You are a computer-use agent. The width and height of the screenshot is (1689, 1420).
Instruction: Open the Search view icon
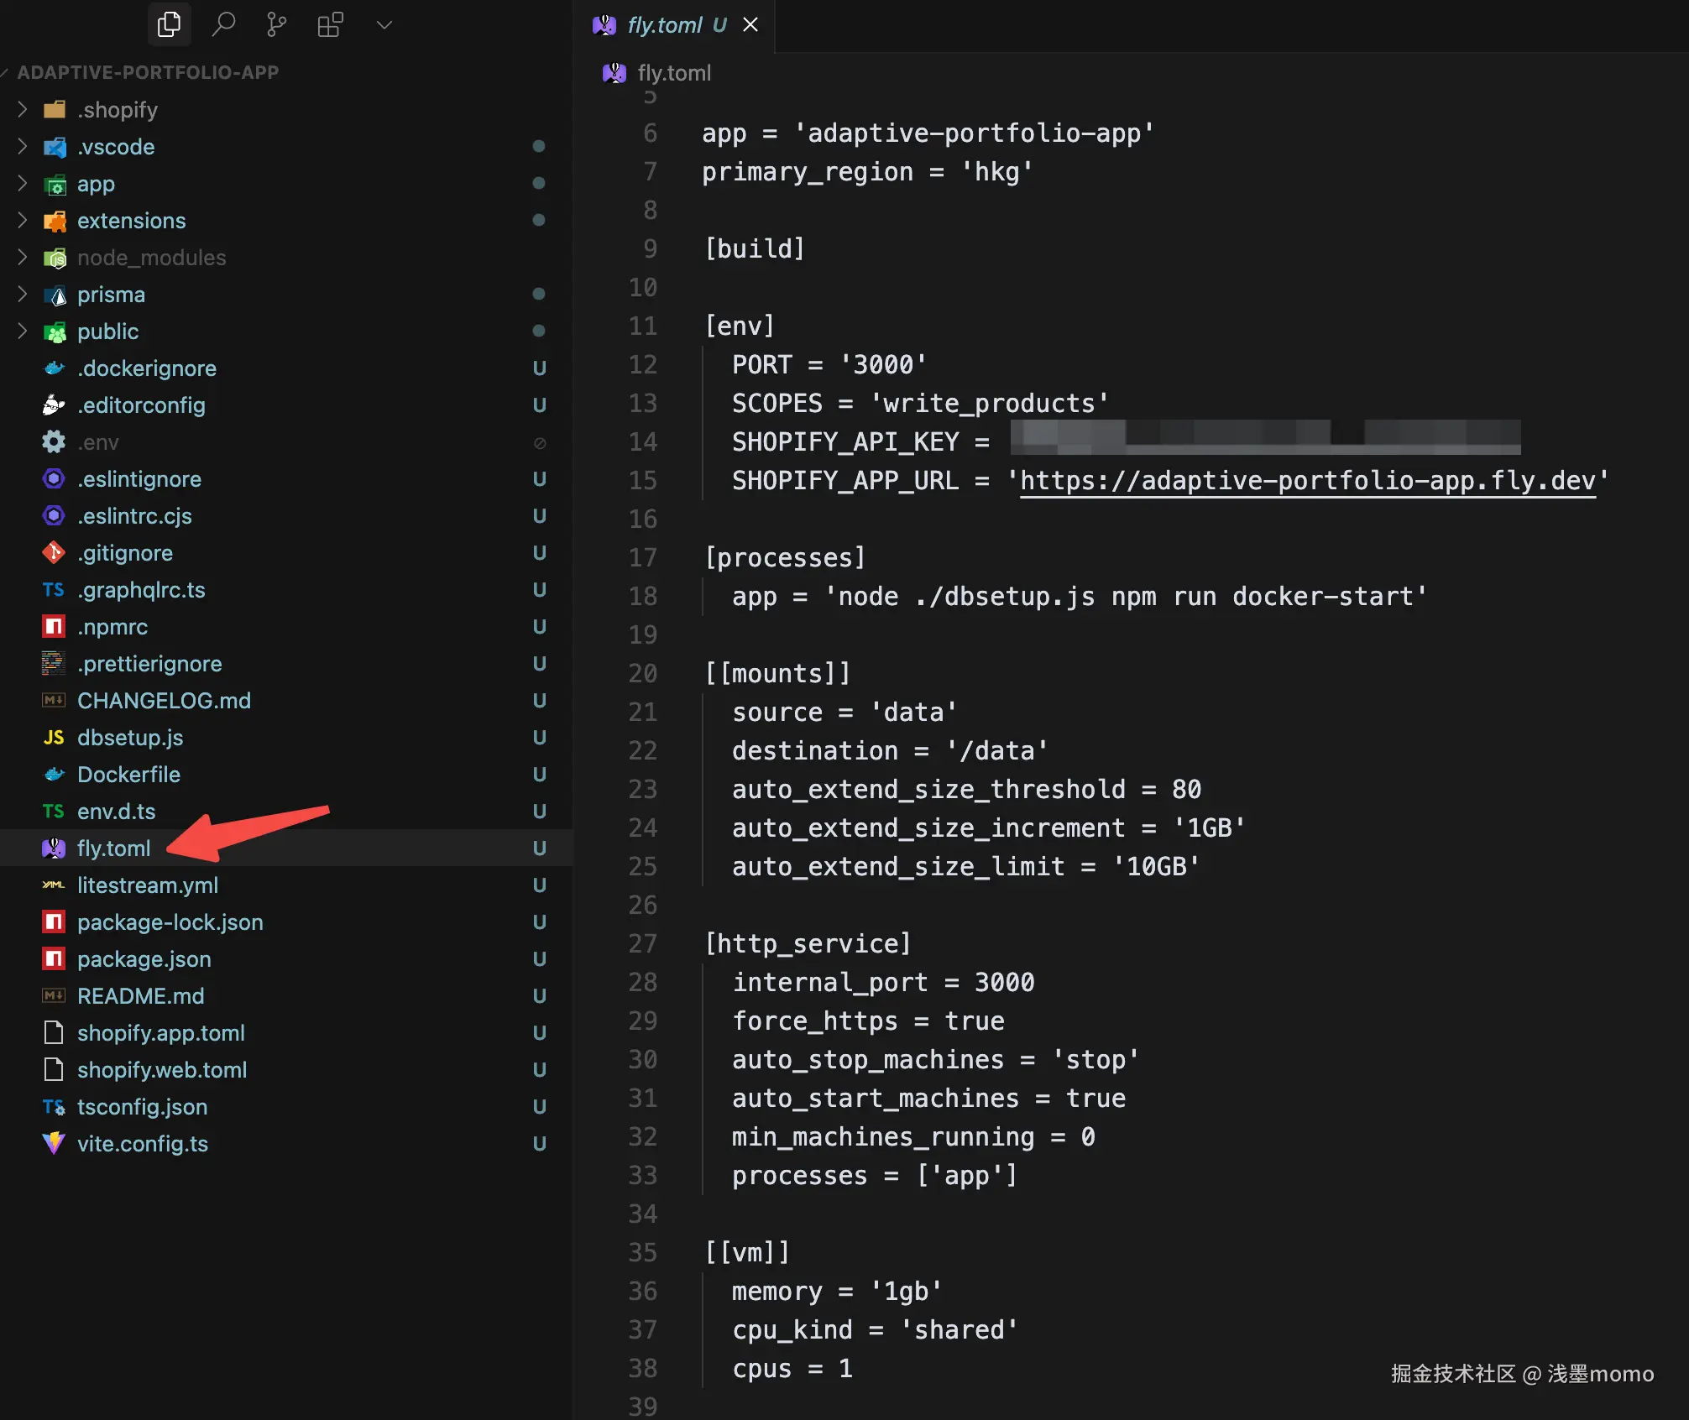tap(223, 24)
